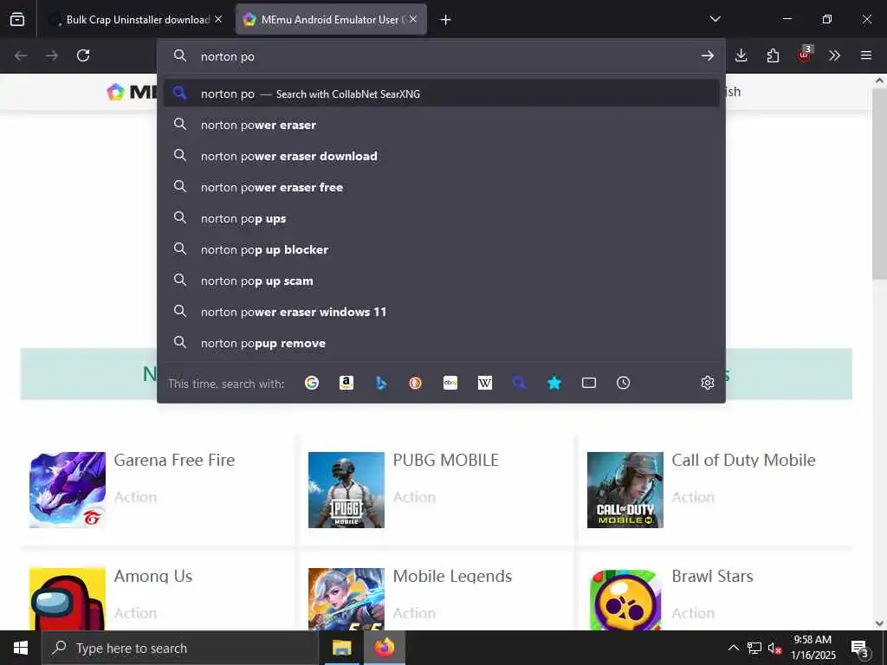Screen dimensions: 887x665
Task: Open the uBlock Origin extension icon
Action: pyautogui.click(x=804, y=55)
